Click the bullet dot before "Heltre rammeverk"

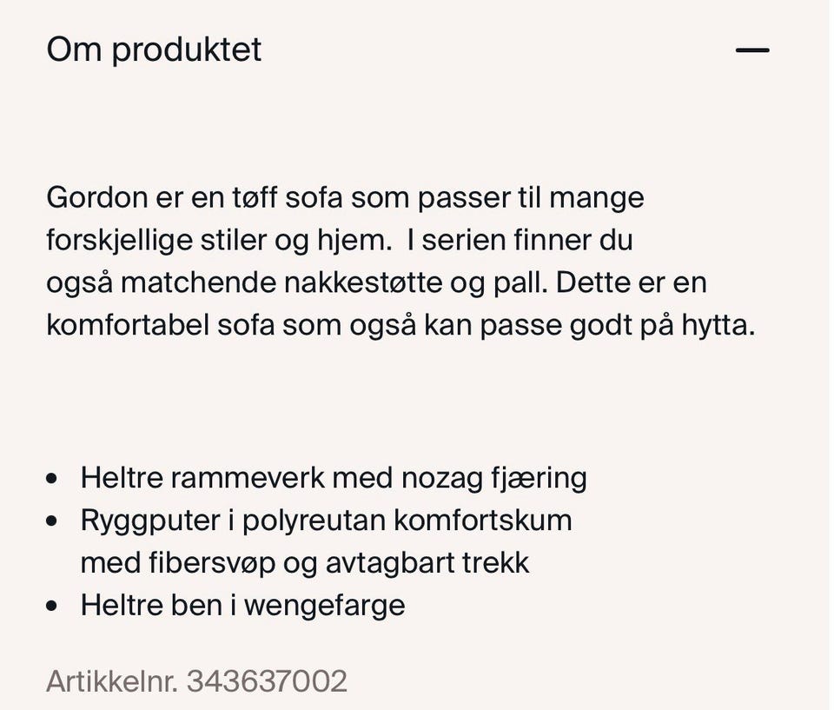pos(51,479)
